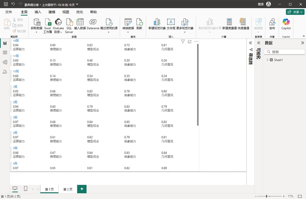Add a new report page
This screenshot has height=199, width=306.
(x=82, y=189)
